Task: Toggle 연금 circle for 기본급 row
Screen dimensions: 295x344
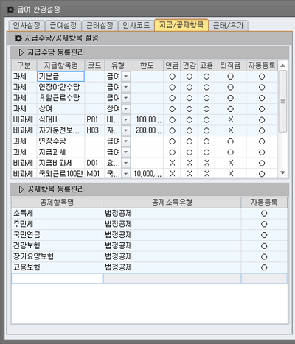Action: click(x=173, y=77)
